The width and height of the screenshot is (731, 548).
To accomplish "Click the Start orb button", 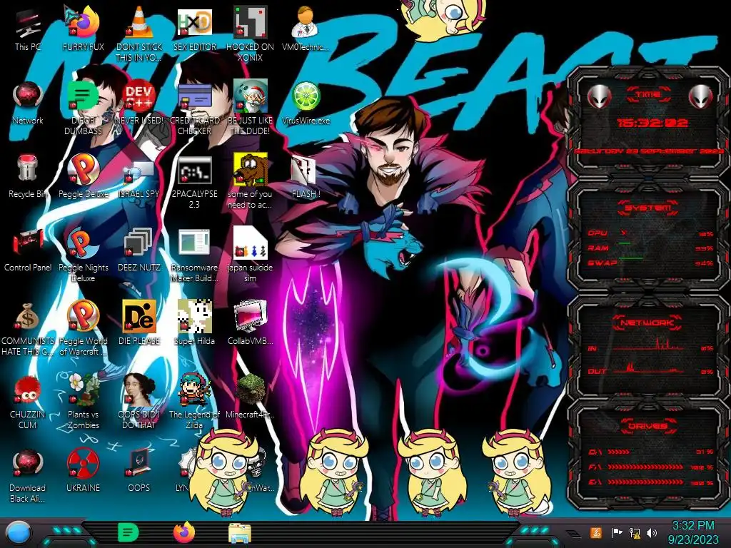I will pyautogui.click(x=19, y=533).
